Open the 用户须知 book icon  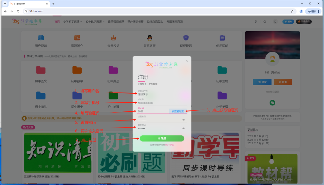[x=40, y=38]
